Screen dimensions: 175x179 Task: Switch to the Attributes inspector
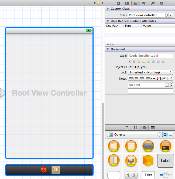144,3
